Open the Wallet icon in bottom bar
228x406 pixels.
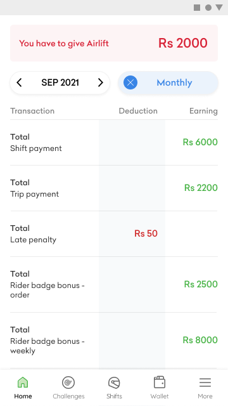[160, 382]
